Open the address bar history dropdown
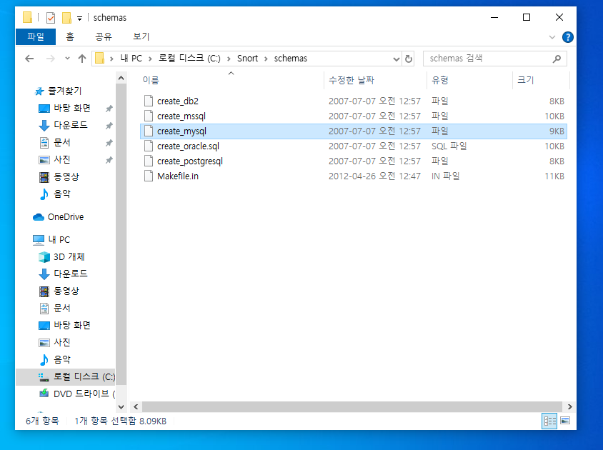 397,59
